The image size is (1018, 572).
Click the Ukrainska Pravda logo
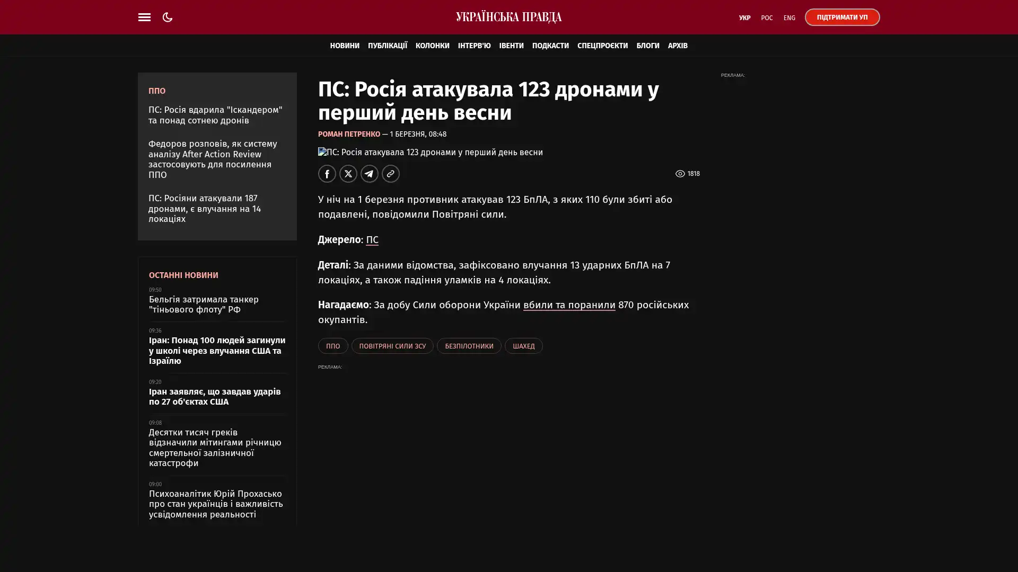coord(508,17)
